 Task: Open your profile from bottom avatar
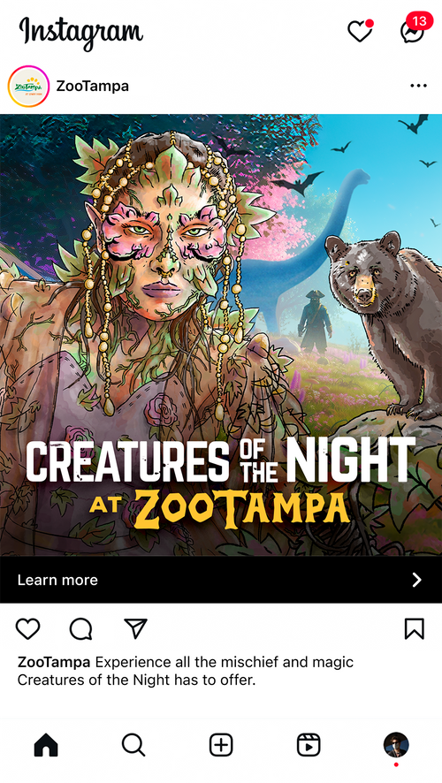(x=396, y=746)
